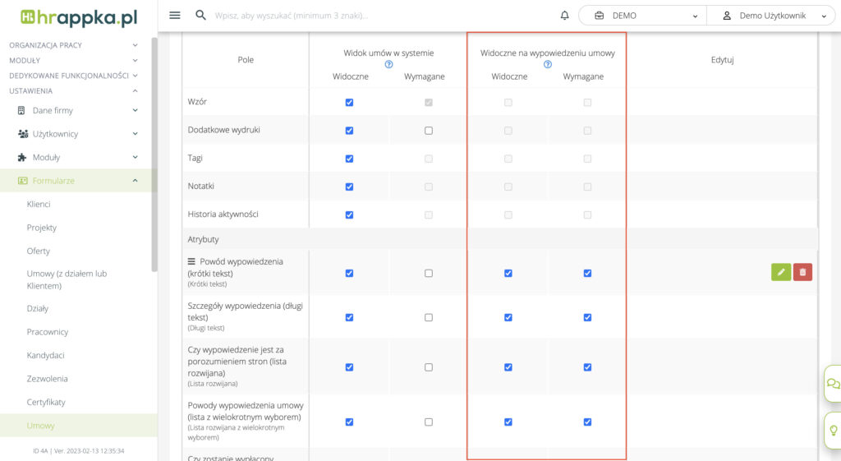Click help icon under Widoczne na wypowiedzeniu umowy
This screenshot has width=841, height=461.
click(x=548, y=64)
